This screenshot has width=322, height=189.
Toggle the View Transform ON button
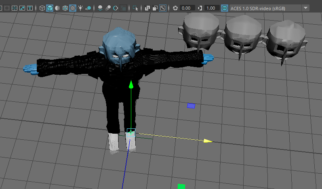(225, 8)
